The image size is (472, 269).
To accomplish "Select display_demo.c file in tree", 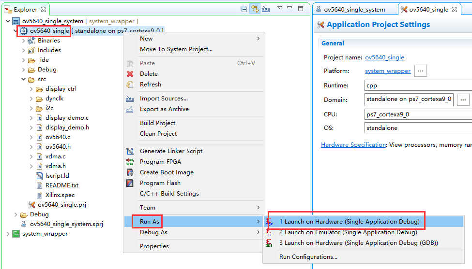I will (x=67, y=118).
